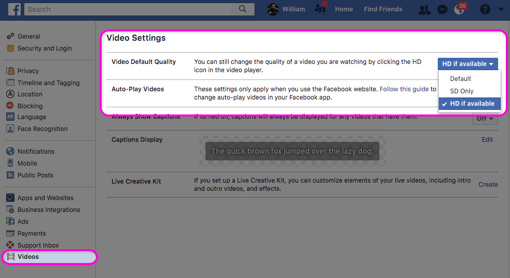510x278 pixels.
Task: Click the Security and Login badge icon
Action: coord(10,48)
